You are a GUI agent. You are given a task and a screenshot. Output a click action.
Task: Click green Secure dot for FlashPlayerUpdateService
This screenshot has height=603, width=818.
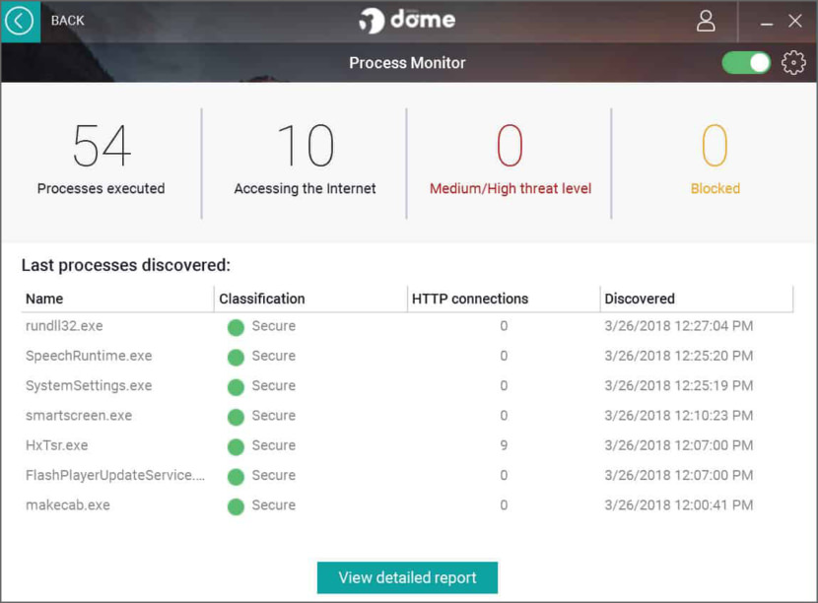(x=236, y=477)
